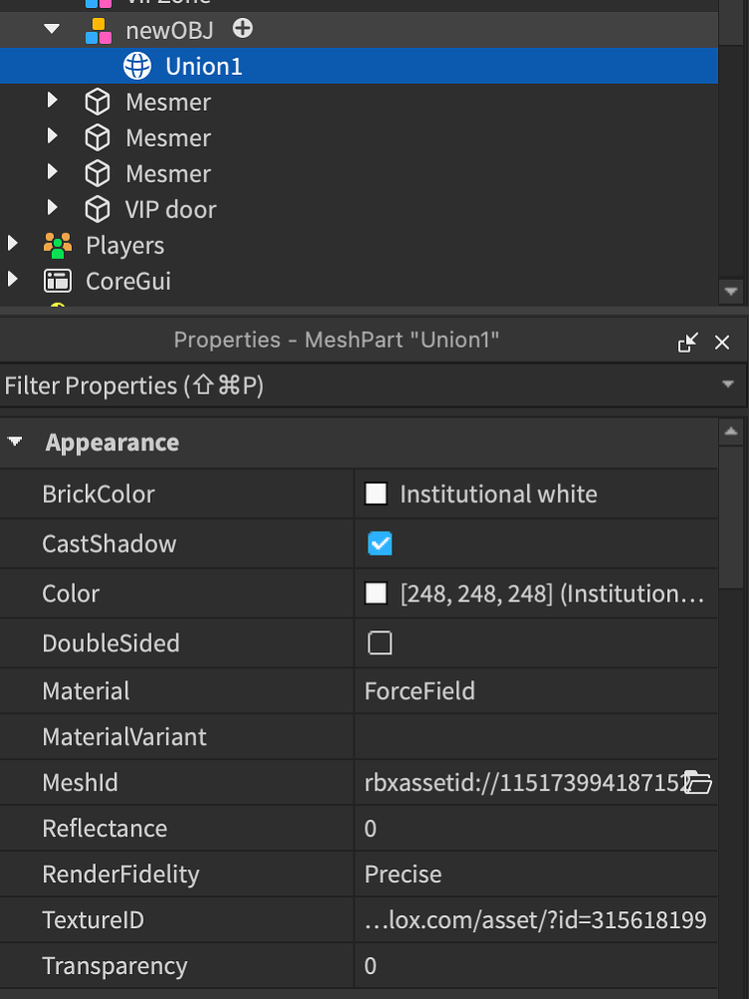Click the Players service icon
Viewport: 749px width, 999px height.
click(x=59, y=245)
